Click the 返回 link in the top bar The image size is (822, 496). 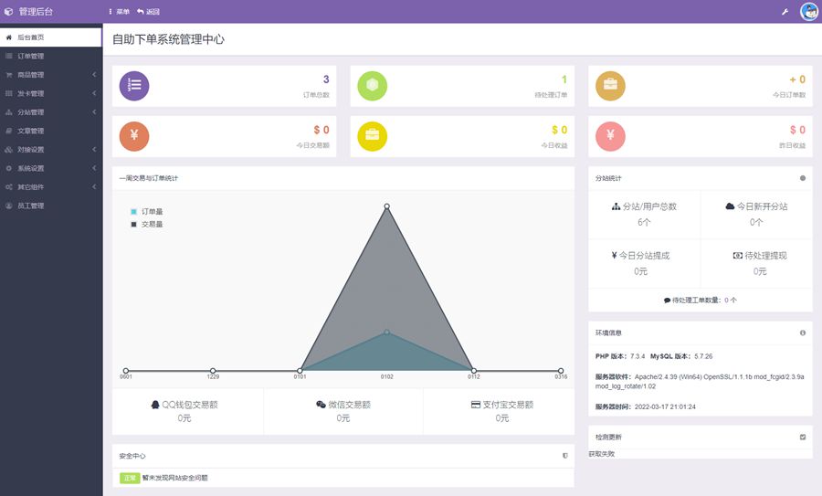148,12
